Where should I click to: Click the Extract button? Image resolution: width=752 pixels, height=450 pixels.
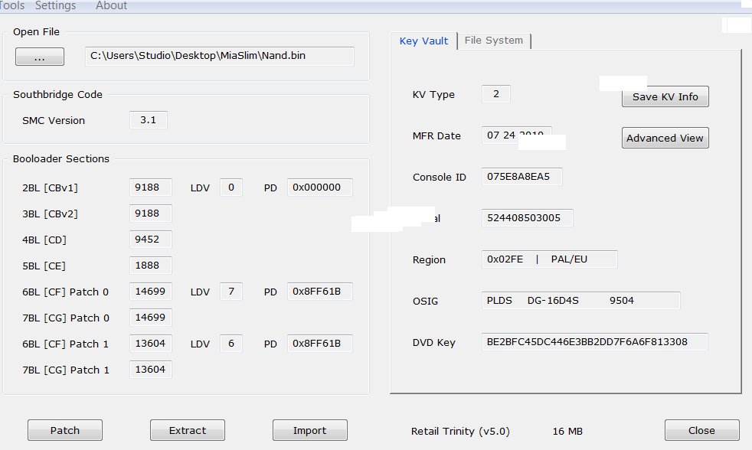tap(188, 430)
